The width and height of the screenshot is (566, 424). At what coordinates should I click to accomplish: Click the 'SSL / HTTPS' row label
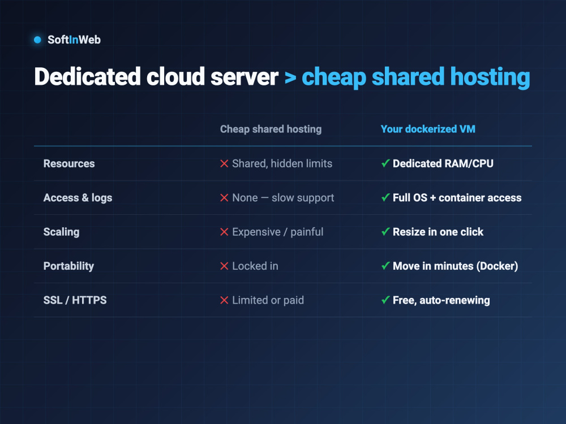pos(75,300)
